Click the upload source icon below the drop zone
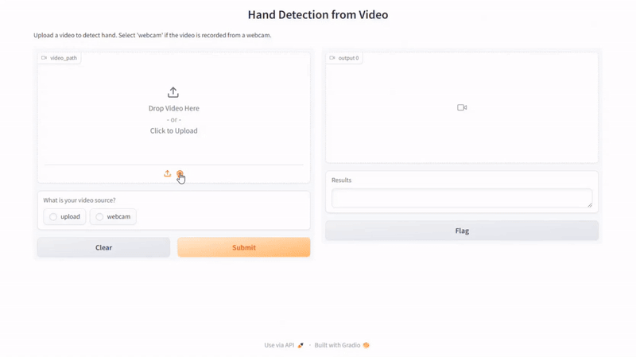Screen dimensions: 636x357 click(167, 173)
